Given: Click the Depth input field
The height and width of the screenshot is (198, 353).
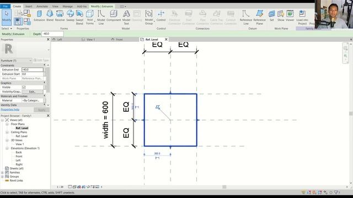Looking at the screenshot, I should point(52,34).
